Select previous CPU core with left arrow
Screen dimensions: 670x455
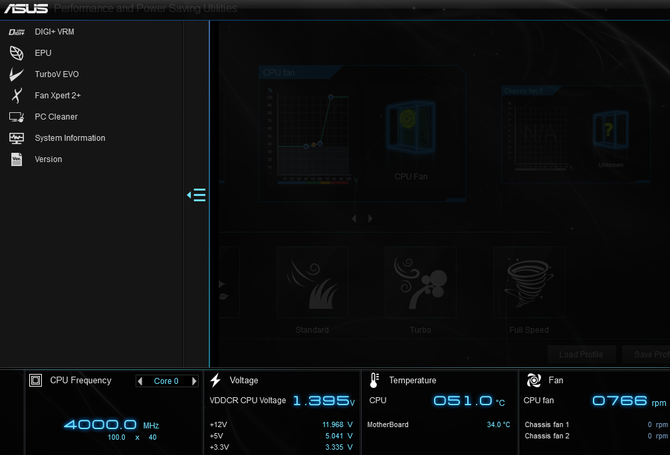(x=140, y=381)
